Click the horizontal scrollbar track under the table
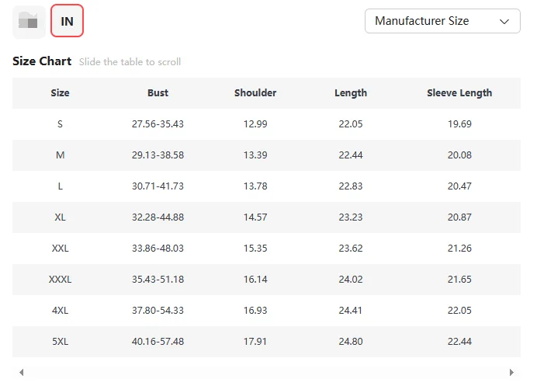This screenshot has height=386, width=537. pyautogui.click(x=266, y=373)
